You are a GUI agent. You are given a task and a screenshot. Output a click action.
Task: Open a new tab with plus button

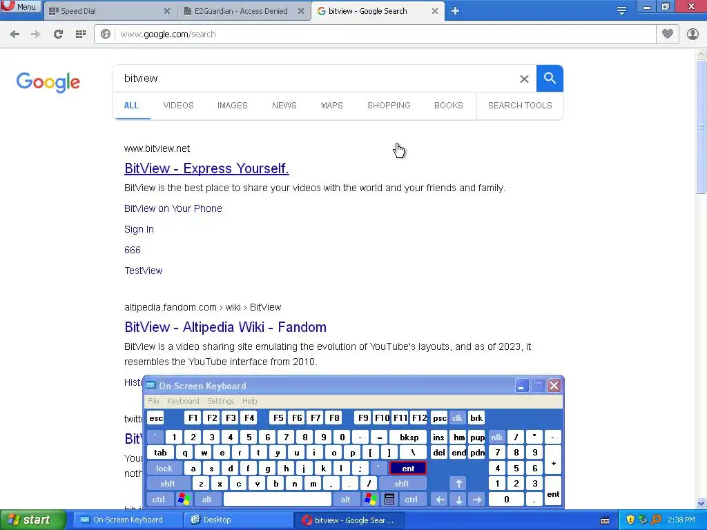(456, 11)
